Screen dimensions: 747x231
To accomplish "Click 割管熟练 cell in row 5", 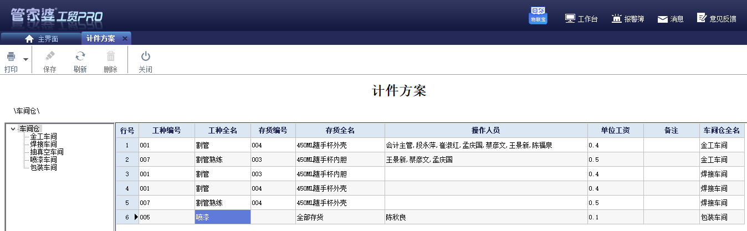I will click(223, 203).
